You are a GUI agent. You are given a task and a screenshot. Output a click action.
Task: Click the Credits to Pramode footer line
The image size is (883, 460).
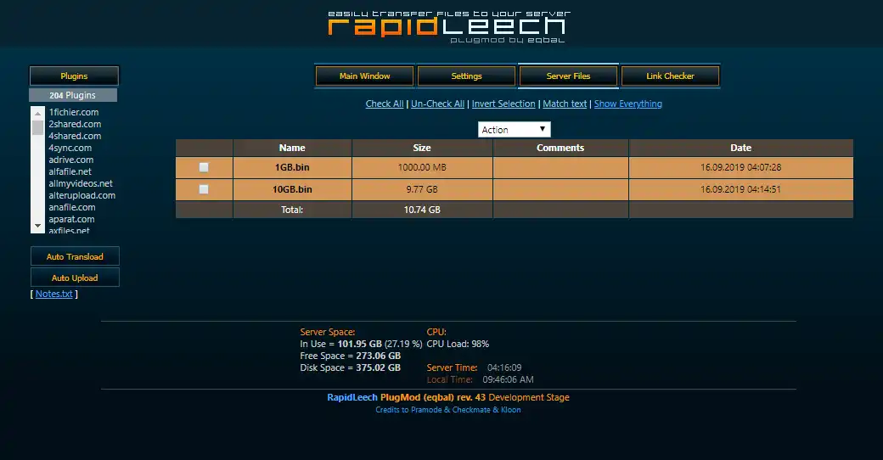click(x=448, y=410)
